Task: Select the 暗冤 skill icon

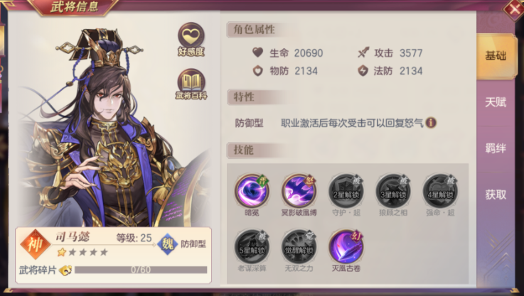Action: pyautogui.click(x=252, y=191)
